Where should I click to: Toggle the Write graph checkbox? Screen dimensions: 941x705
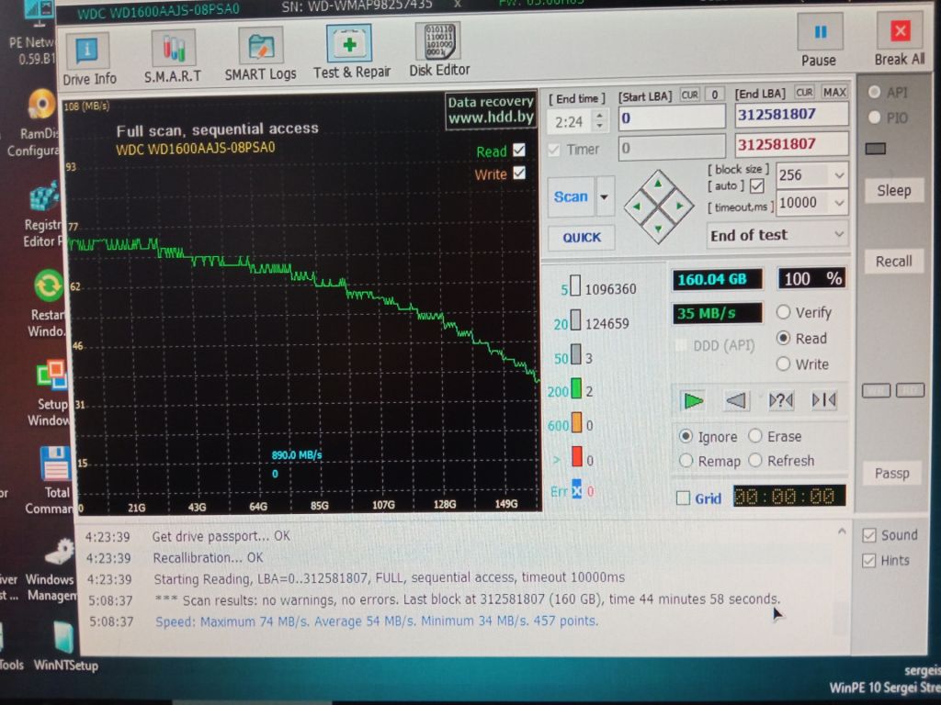(x=519, y=173)
